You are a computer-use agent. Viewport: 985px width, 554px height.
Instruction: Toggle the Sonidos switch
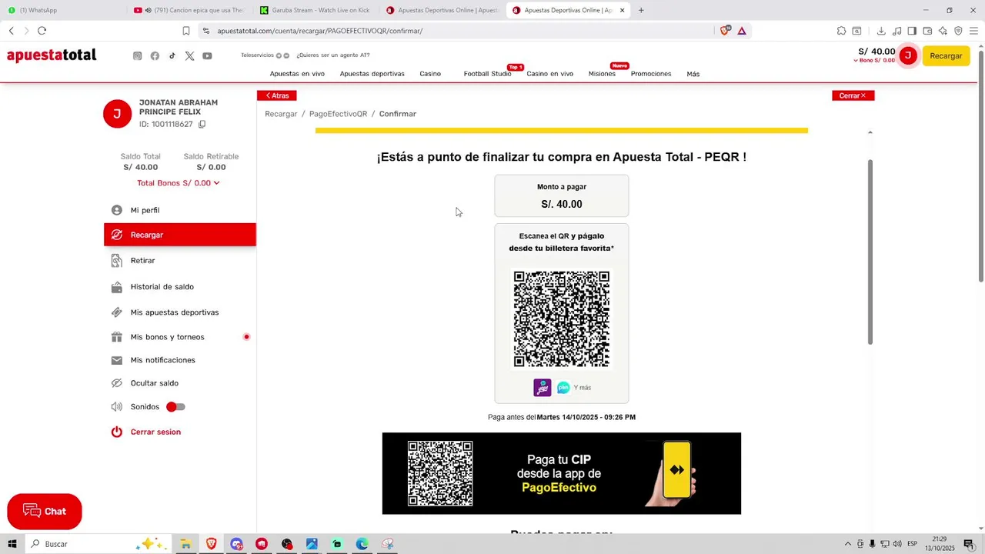(x=176, y=407)
